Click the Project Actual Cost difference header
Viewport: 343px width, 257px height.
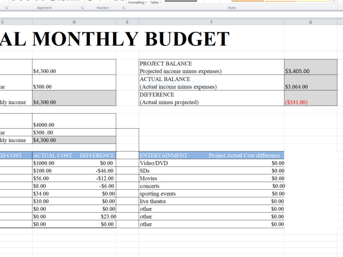pyautogui.click(x=244, y=155)
